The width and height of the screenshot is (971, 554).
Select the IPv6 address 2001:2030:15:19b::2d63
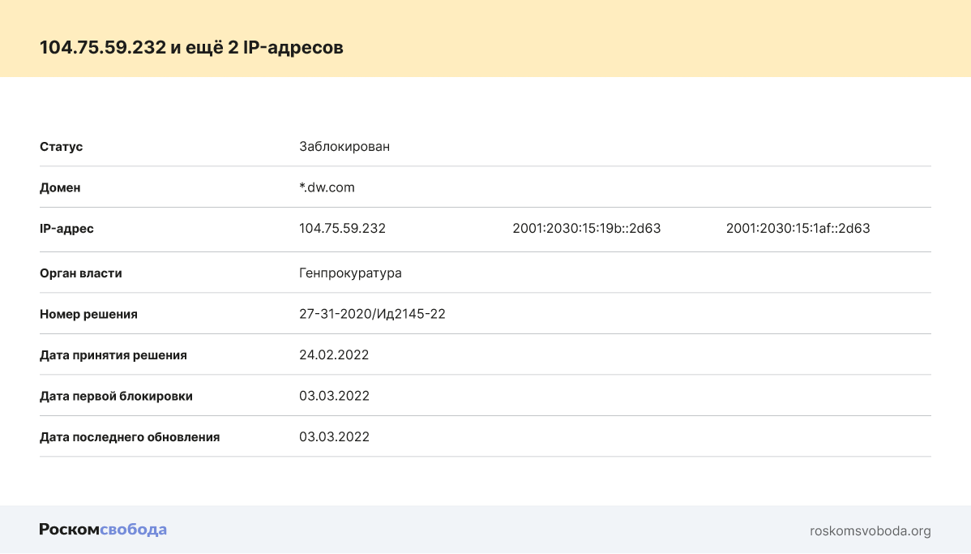point(586,229)
